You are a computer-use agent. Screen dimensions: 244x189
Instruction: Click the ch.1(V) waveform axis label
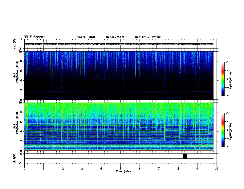point(14,44)
